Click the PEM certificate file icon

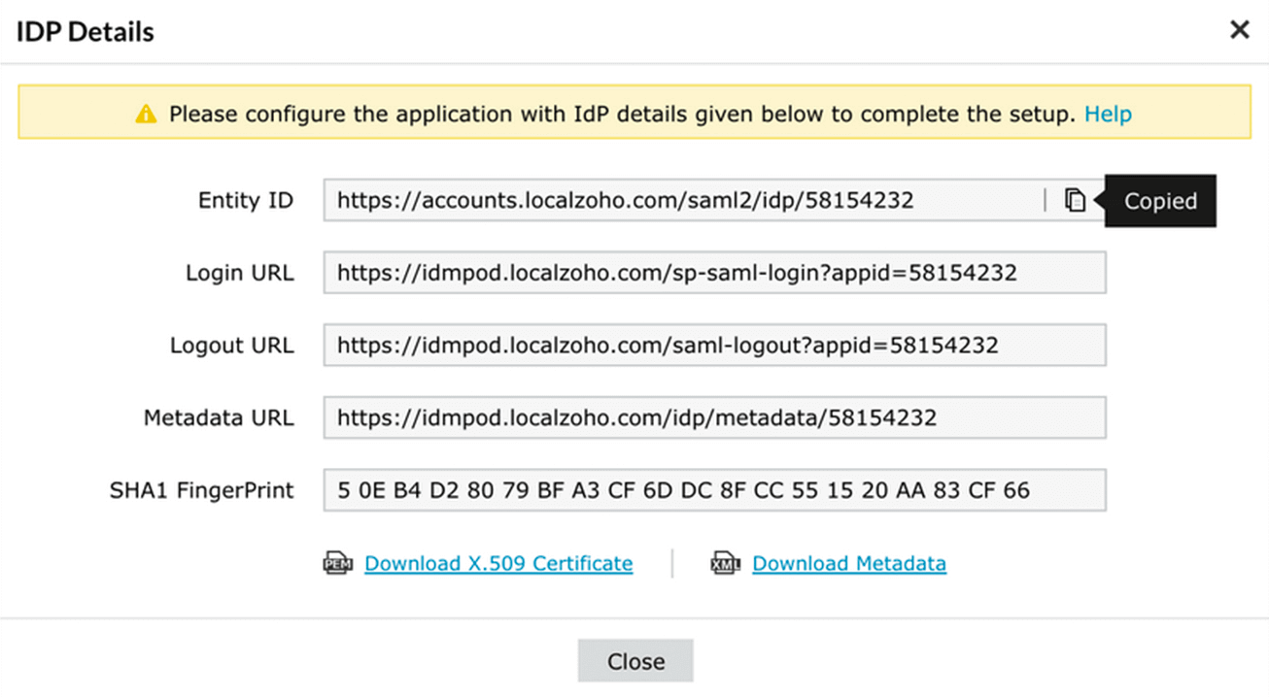pyautogui.click(x=337, y=563)
